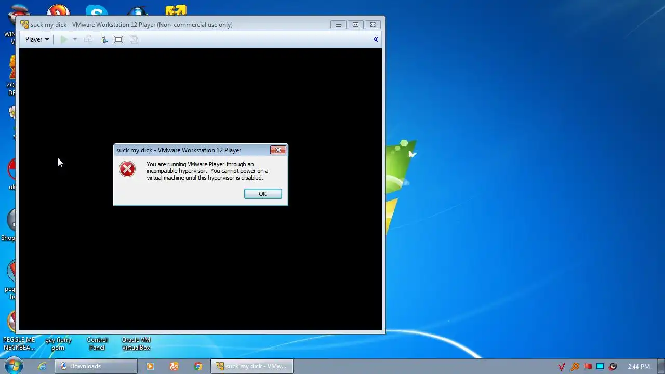
Task: Expand the arrow beside the Power On icon
Action: 75,39
